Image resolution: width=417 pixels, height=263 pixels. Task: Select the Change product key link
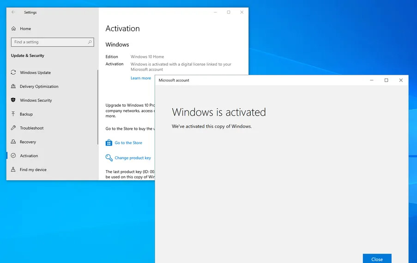(133, 158)
